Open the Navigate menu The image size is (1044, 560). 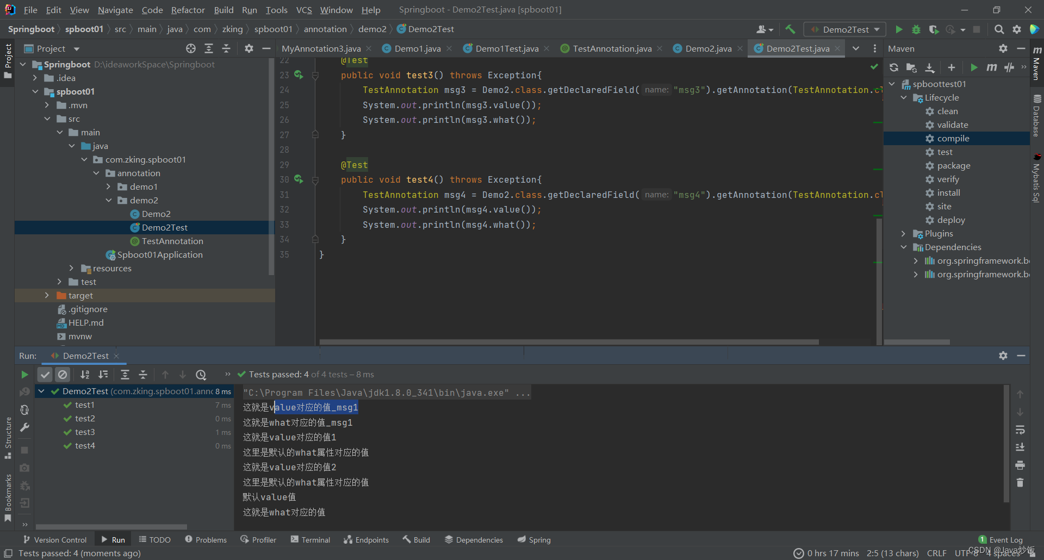pyautogui.click(x=115, y=10)
